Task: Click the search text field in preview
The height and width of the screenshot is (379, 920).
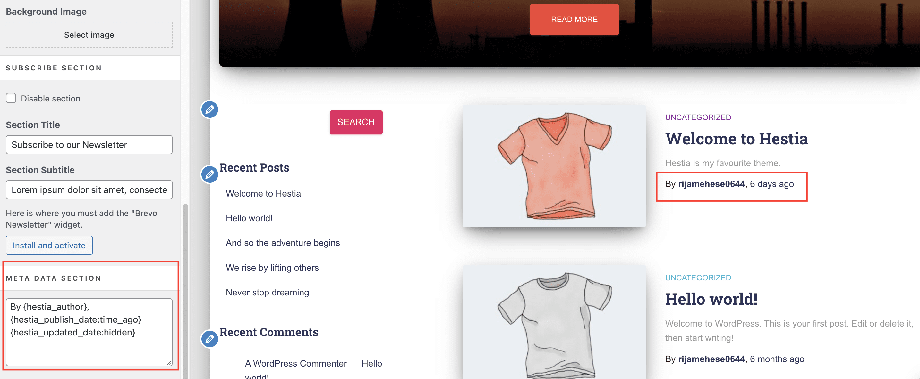Action: pyautogui.click(x=269, y=123)
